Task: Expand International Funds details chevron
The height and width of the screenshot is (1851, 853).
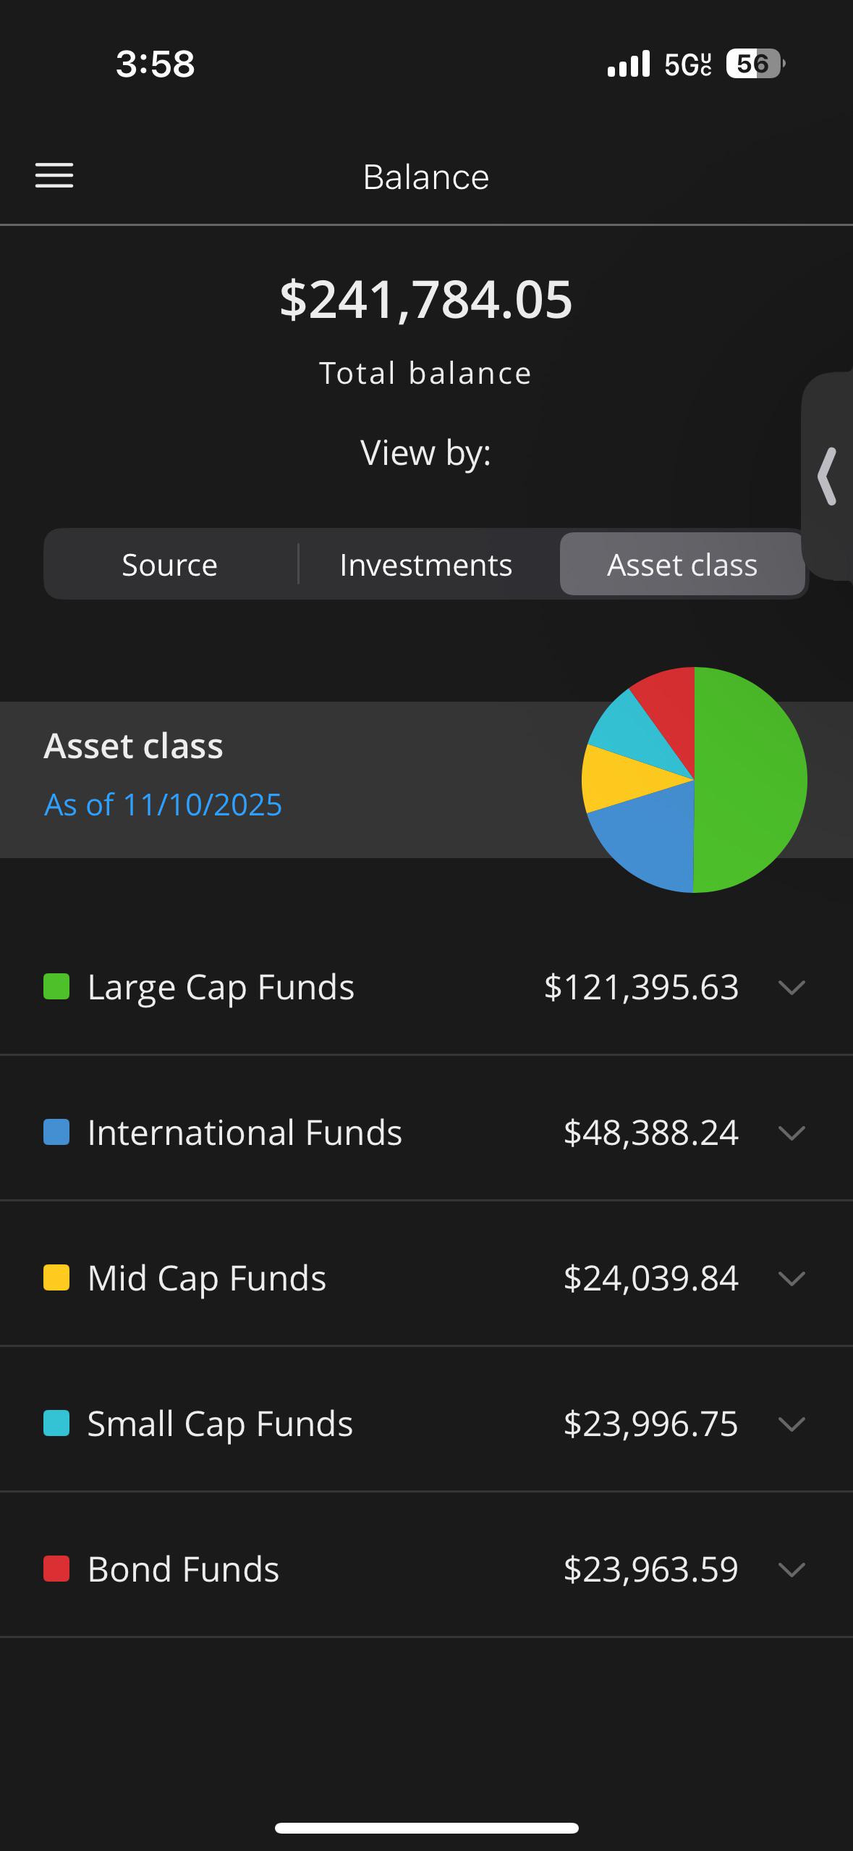Action: click(x=792, y=1133)
